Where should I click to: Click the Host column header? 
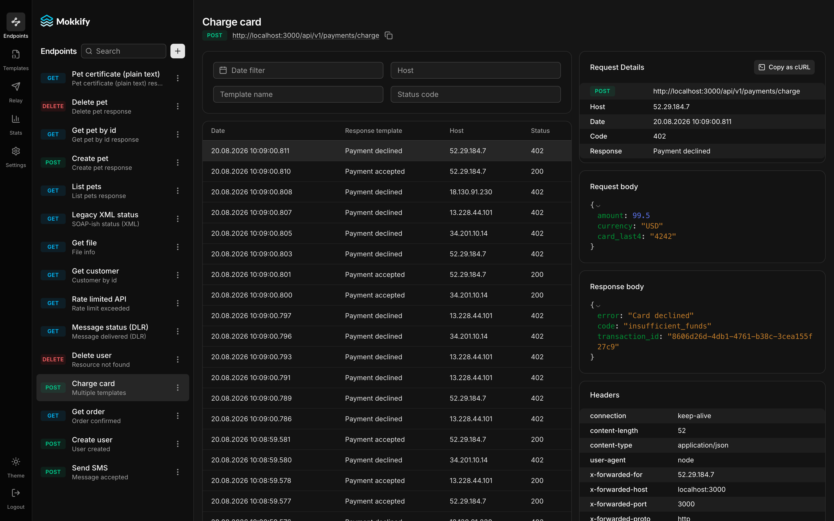tap(456, 131)
